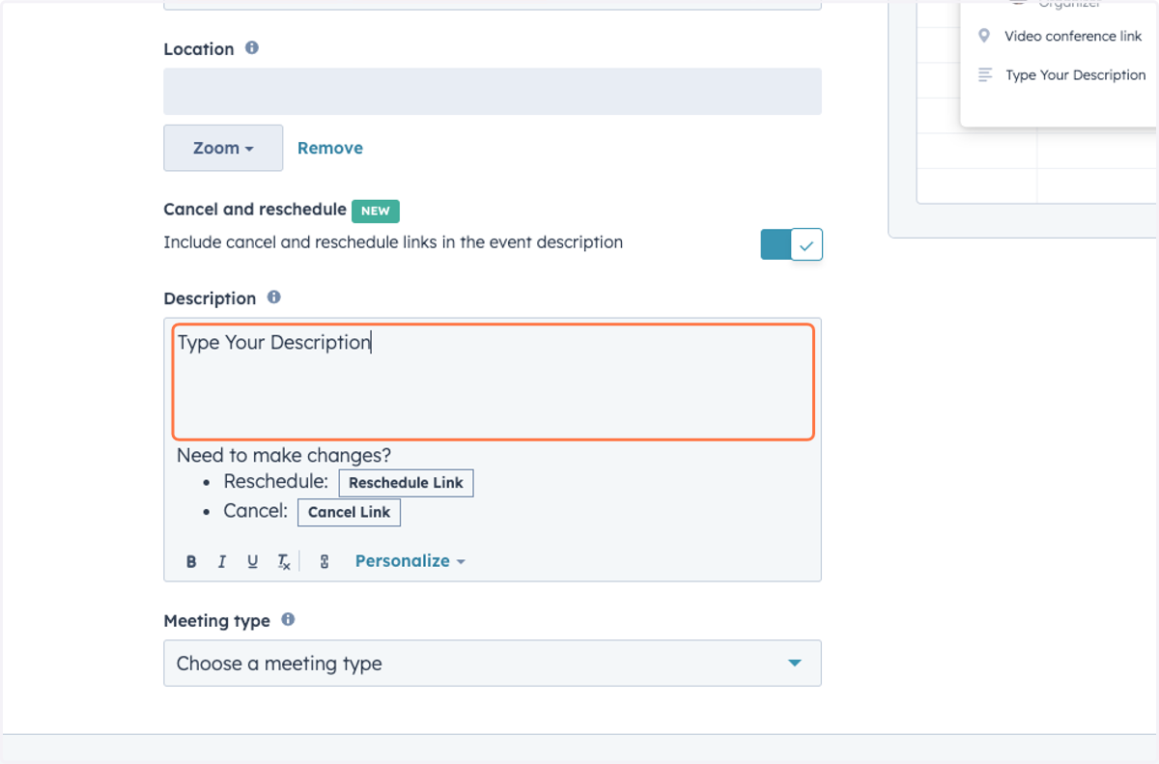
Task: Toggle bold formatting in description editor
Action: (x=191, y=561)
